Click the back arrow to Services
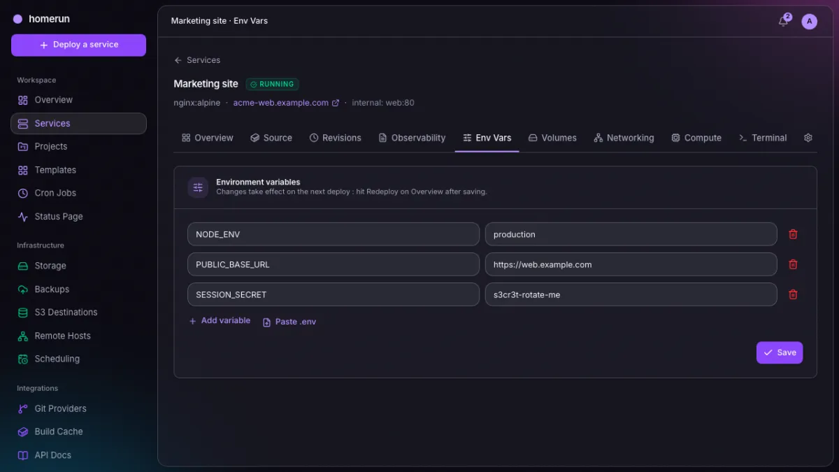This screenshot has width=839, height=472. coord(178,60)
